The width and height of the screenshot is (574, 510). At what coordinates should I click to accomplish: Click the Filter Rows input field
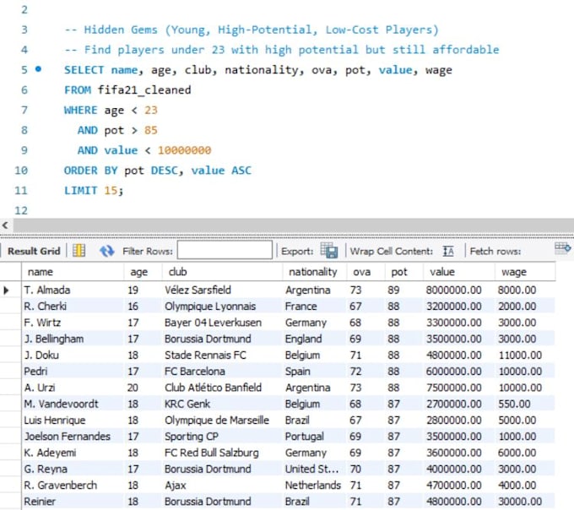225,251
